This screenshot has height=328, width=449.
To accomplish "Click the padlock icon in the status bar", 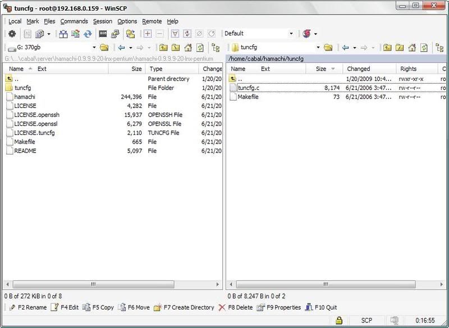I will 338,319.
